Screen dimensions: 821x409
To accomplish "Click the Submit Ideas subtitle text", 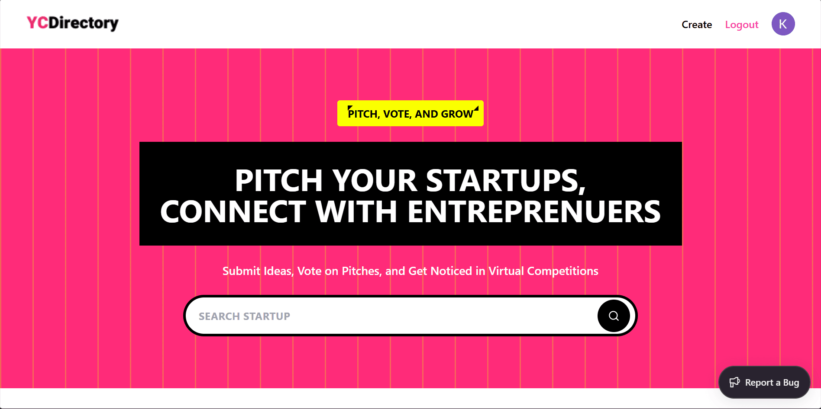I will point(410,271).
